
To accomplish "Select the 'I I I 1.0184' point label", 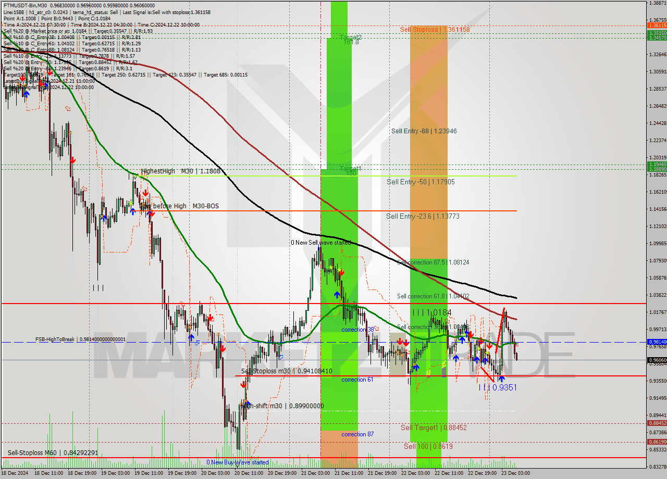I will click(431, 312).
